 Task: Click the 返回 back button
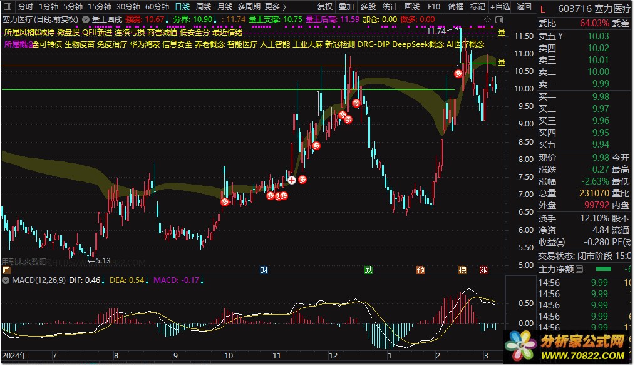(524, 7)
